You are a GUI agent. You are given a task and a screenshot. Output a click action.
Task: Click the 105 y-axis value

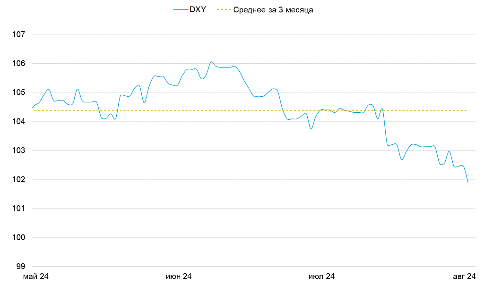point(18,92)
